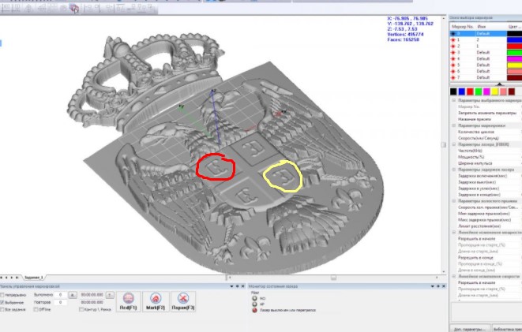Collapse Параметры выбранного маркера section
Screen dimensions: 522x332
tap(454, 100)
